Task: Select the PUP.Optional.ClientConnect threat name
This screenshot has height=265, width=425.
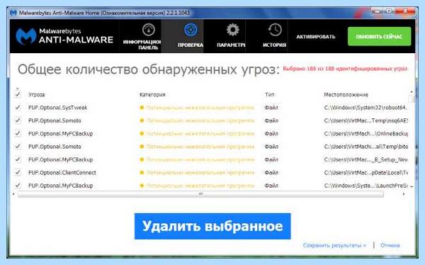Action: click(x=62, y=172)
